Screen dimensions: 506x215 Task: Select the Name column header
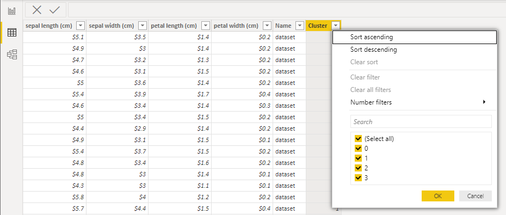(x=289, y=26)
